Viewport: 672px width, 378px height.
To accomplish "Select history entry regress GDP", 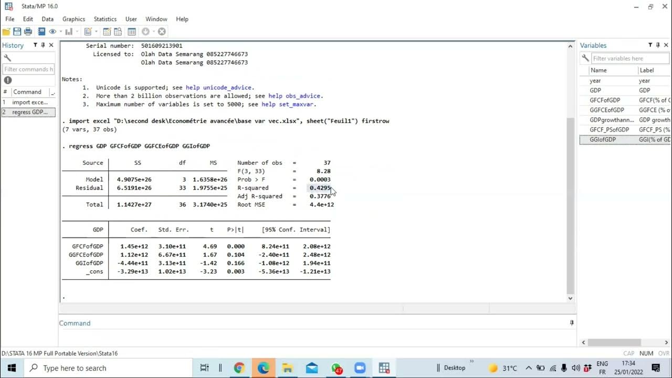I will 28,112.
